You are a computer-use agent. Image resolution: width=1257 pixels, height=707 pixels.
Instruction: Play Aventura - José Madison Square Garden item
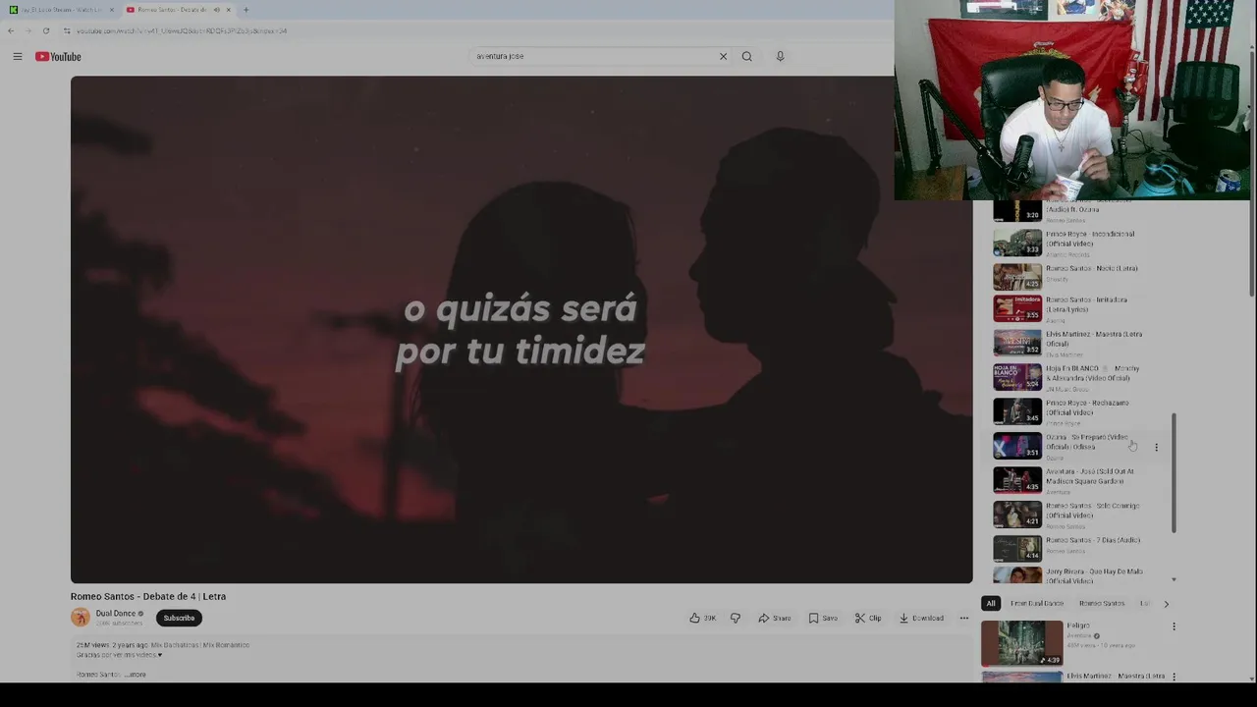tap(1075, 480)
